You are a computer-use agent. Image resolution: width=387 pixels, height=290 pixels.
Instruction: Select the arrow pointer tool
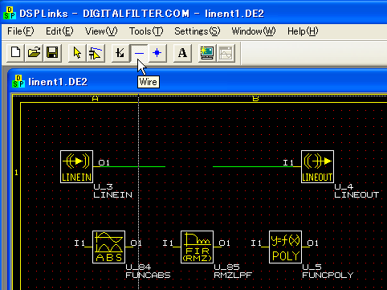coord(77,53)
